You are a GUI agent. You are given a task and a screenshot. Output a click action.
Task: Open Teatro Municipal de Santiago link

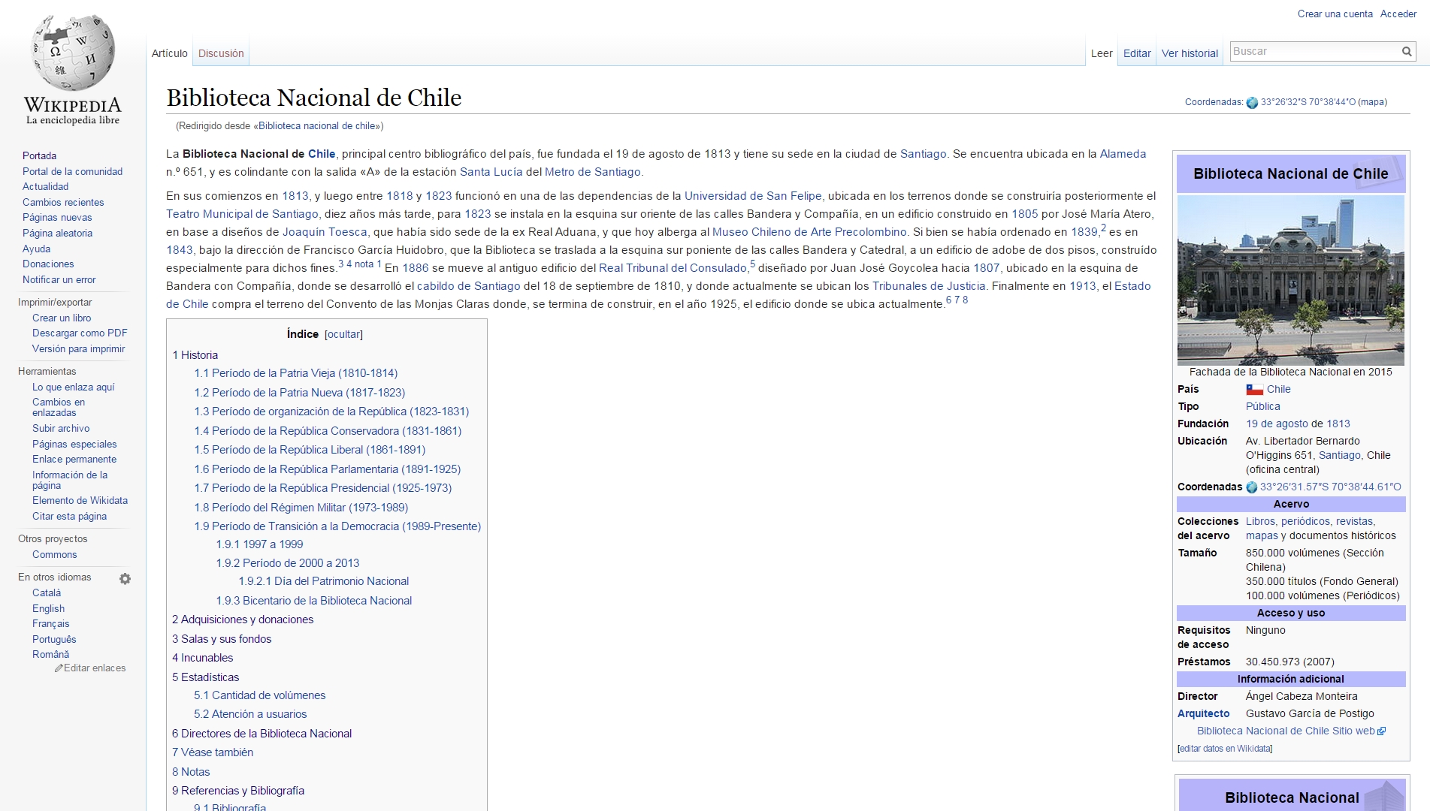[242, 214]
